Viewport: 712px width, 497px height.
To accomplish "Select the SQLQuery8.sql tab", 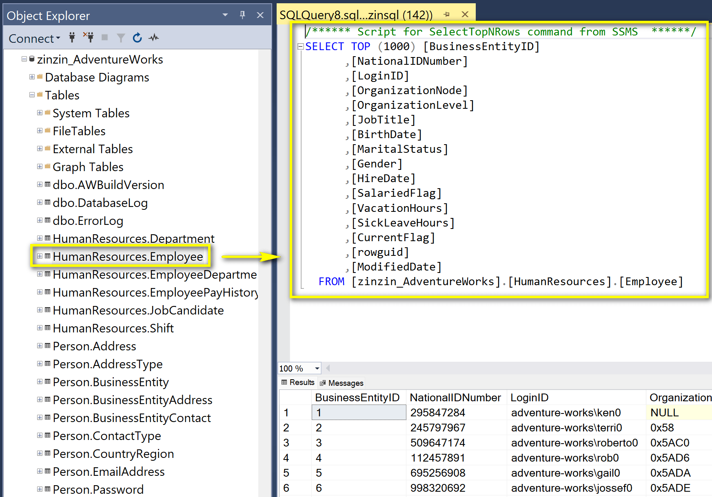I will (356, 15).
